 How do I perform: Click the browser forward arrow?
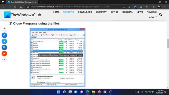tap(10, 7)
